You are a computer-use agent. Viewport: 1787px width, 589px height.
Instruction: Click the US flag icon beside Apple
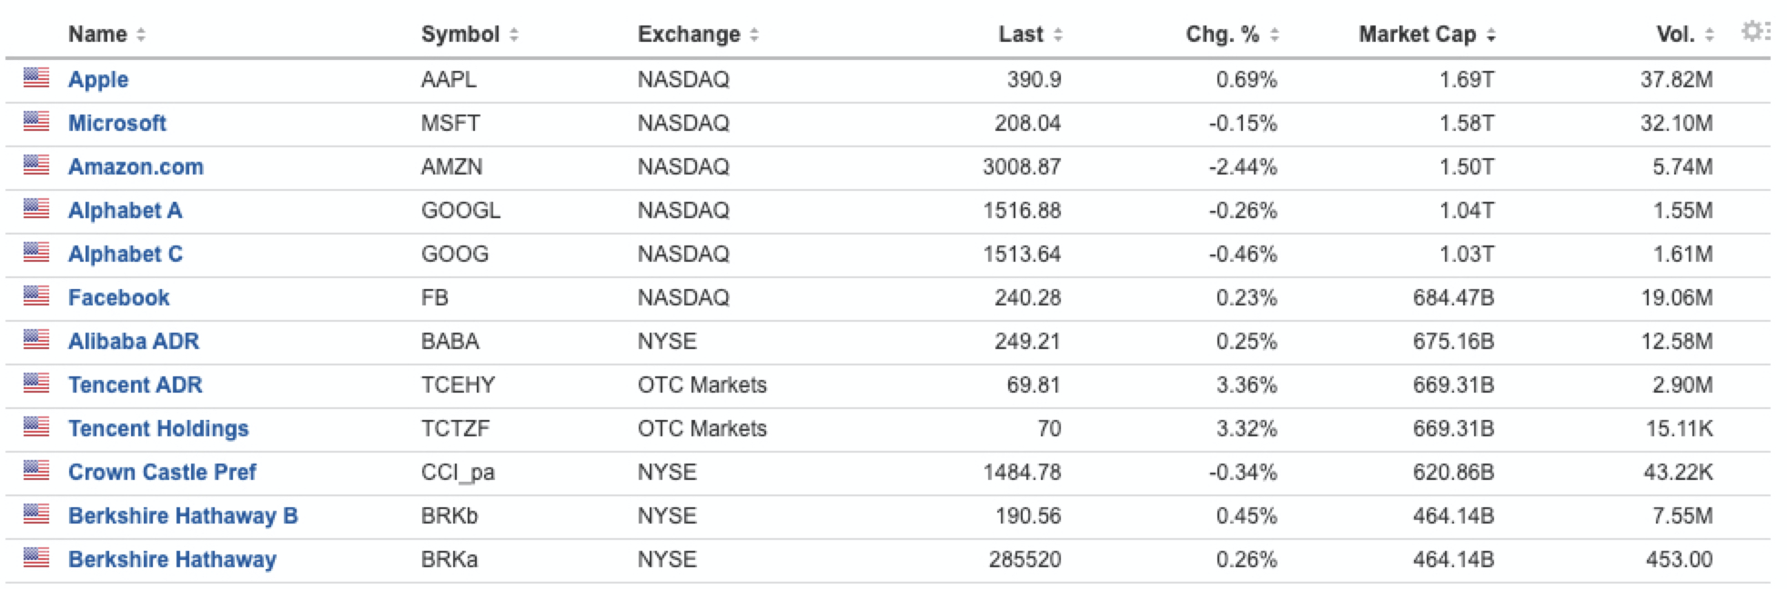coord(36,78)
